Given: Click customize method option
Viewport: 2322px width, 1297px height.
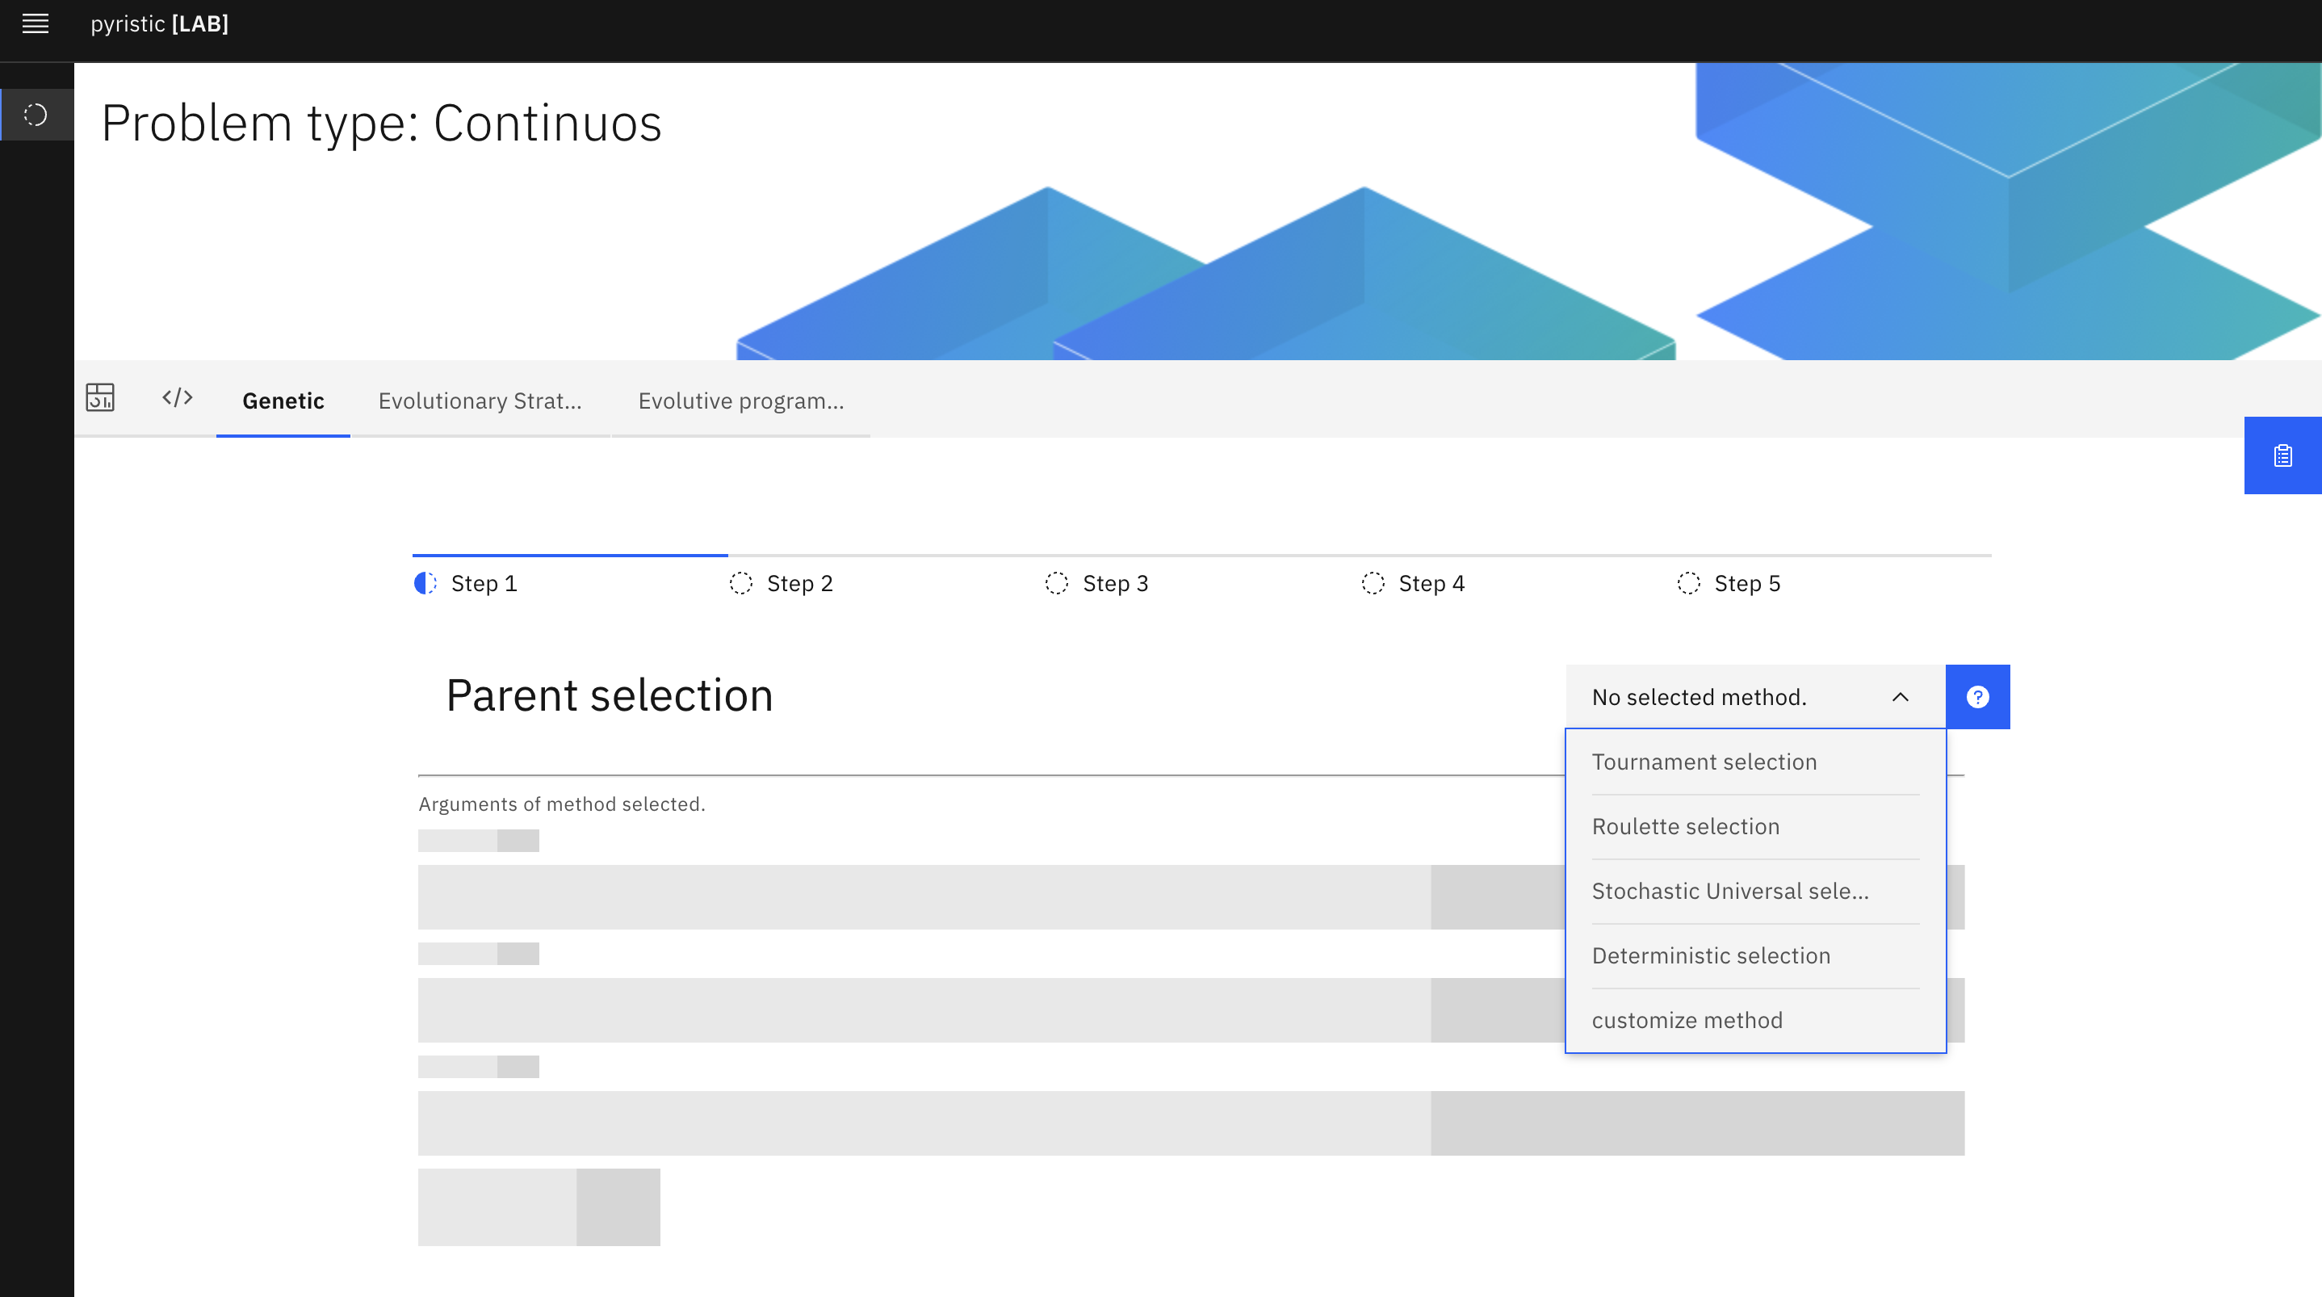Looking at the screenshot, I should (x=1687, y=1019).
